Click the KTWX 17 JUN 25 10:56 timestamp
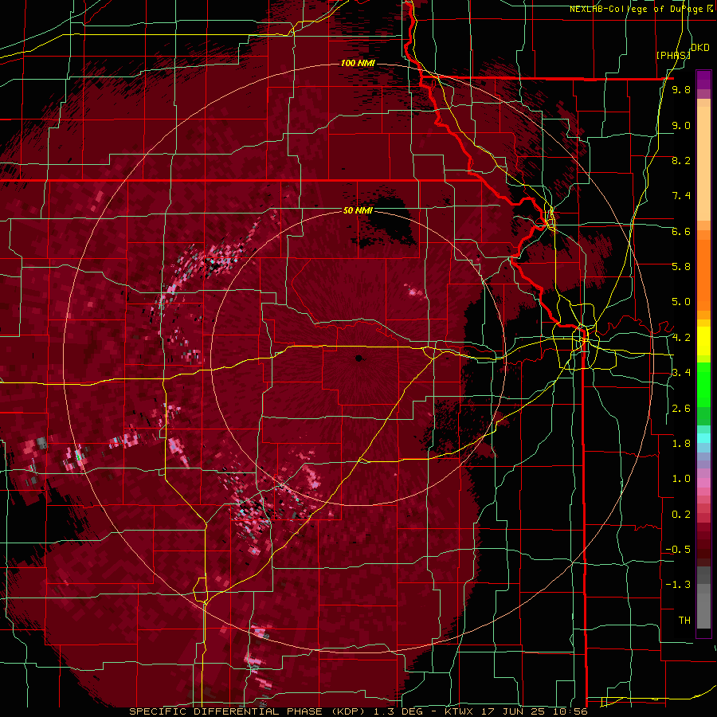 point(515,711)
